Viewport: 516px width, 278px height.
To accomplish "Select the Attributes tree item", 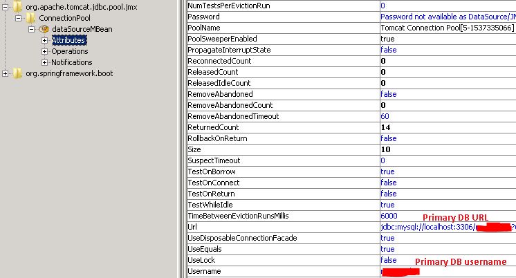I will pos(68,40).
